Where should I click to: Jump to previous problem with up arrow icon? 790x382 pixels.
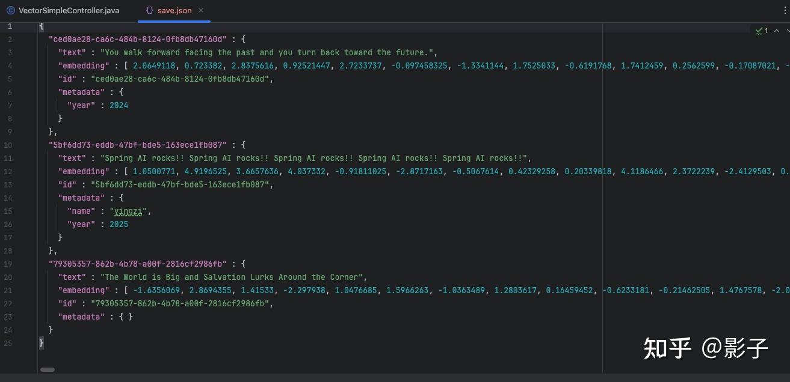776,31
